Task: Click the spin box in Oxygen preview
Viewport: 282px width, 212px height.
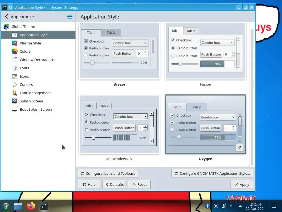Action: pos(230,128)
